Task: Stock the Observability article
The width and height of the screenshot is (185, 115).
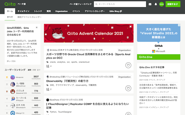Action: point(128,88)
